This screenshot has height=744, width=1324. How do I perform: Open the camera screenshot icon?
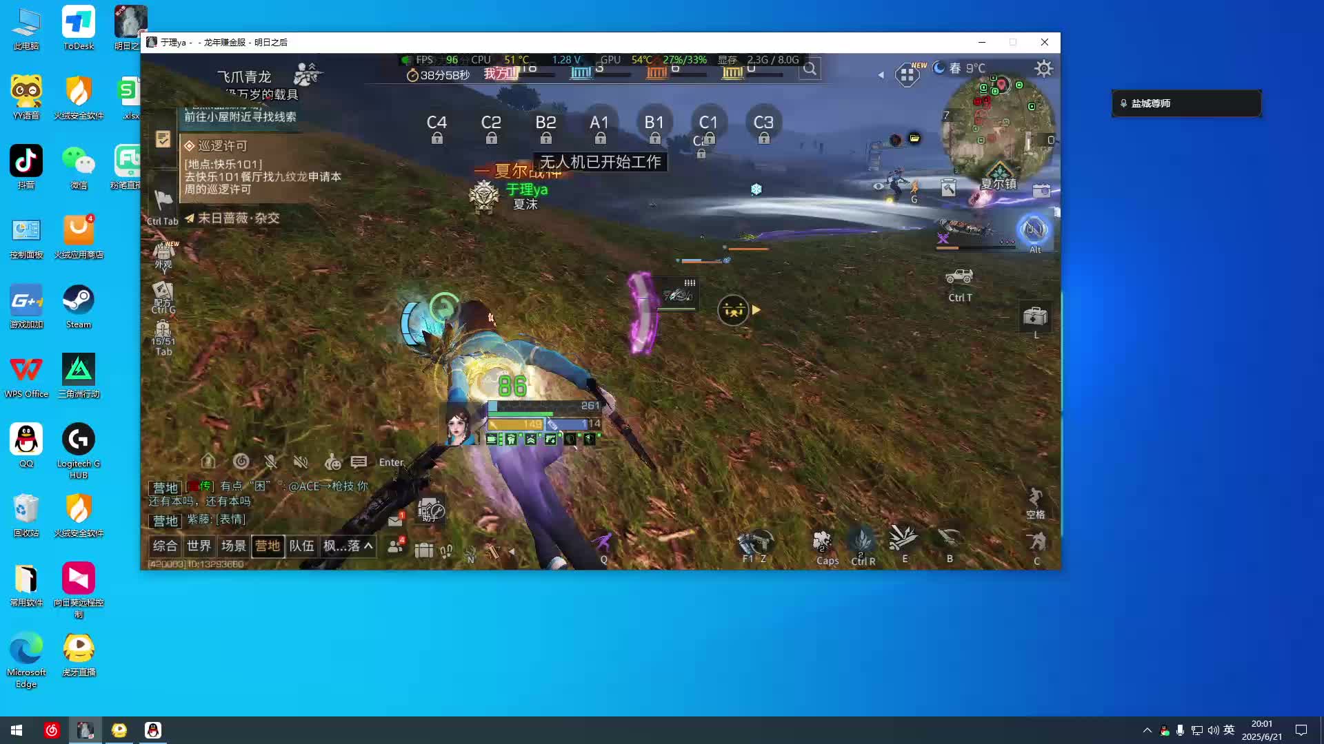tap(1041, 190)
